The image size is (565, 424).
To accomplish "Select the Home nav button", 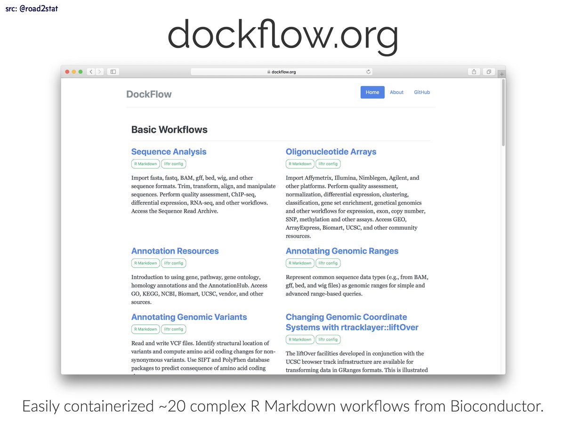I will 372,92.
